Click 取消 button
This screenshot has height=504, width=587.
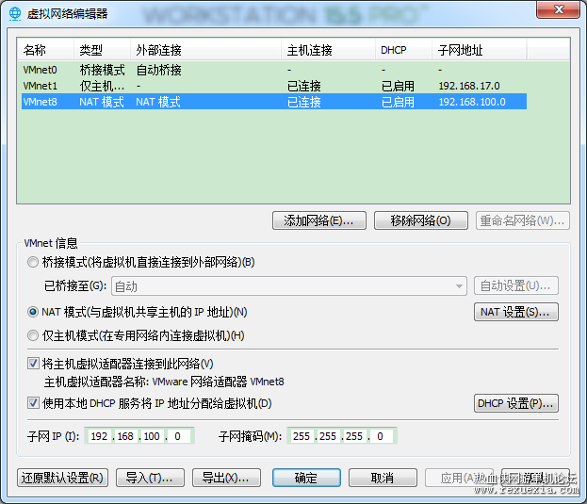383,478
